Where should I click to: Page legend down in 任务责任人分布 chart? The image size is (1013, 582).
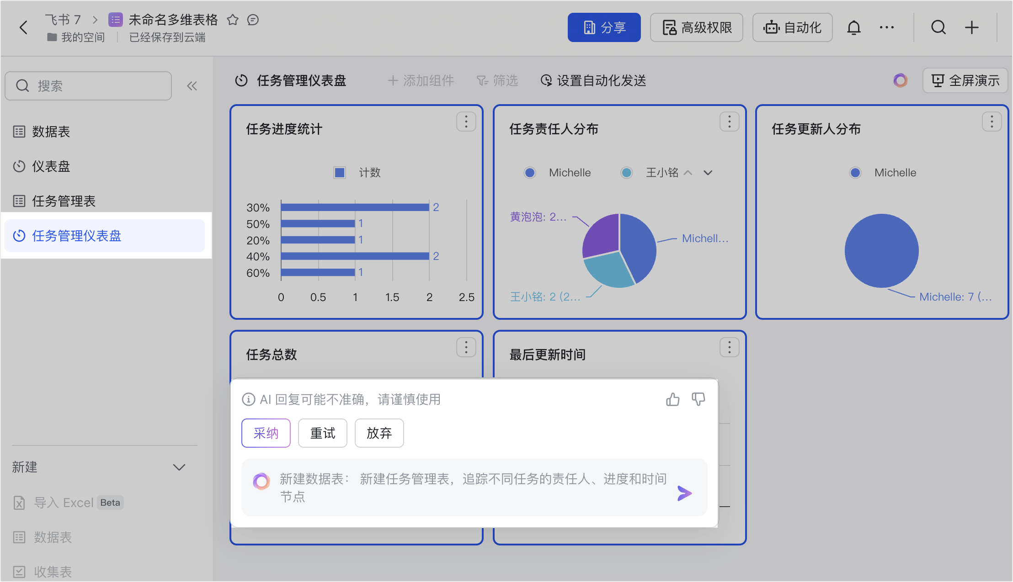[708, 173]
